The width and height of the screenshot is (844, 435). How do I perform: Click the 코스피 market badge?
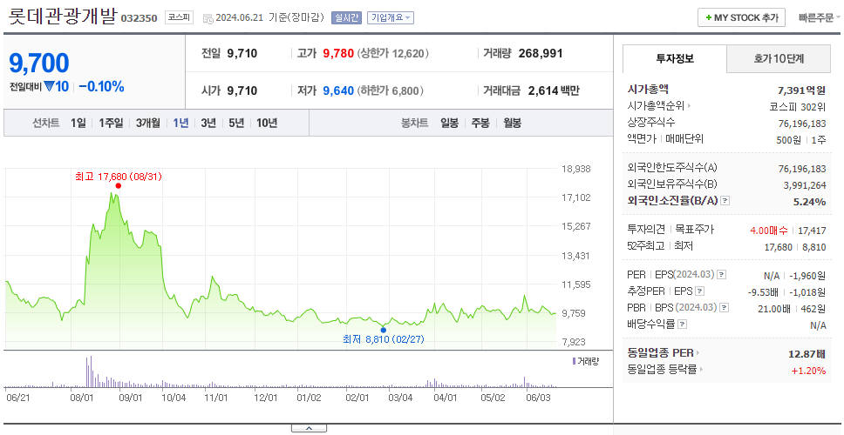pyautogui.click(x=179, y=17)
